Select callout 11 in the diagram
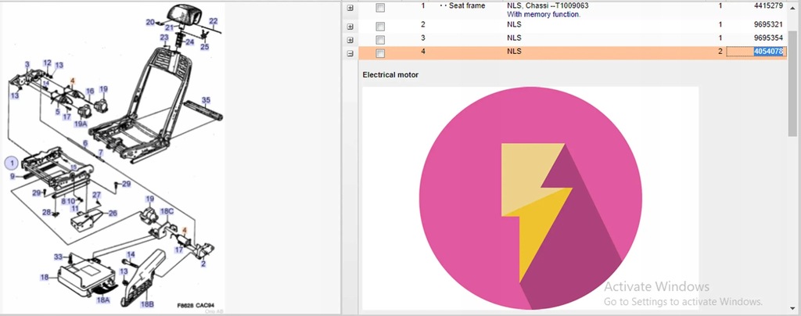801x316 pixels. click(x=75, y=209)
